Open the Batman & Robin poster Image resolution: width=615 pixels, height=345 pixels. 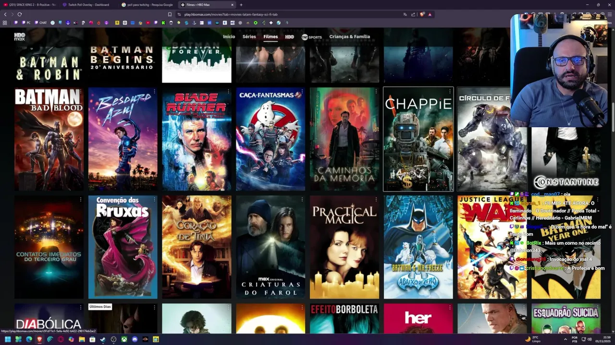point(49,55)
